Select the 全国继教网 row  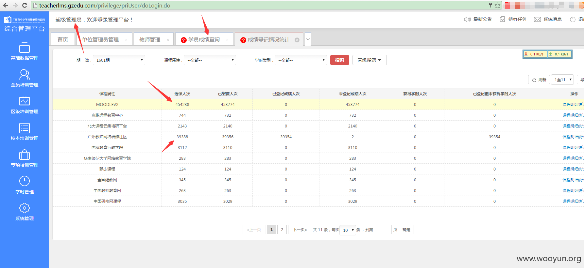pos(318,180)
